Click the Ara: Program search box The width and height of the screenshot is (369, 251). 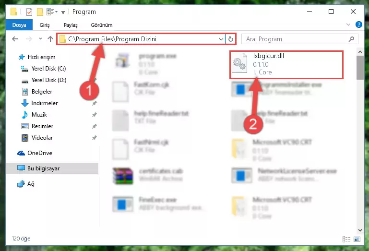[299, 39]
